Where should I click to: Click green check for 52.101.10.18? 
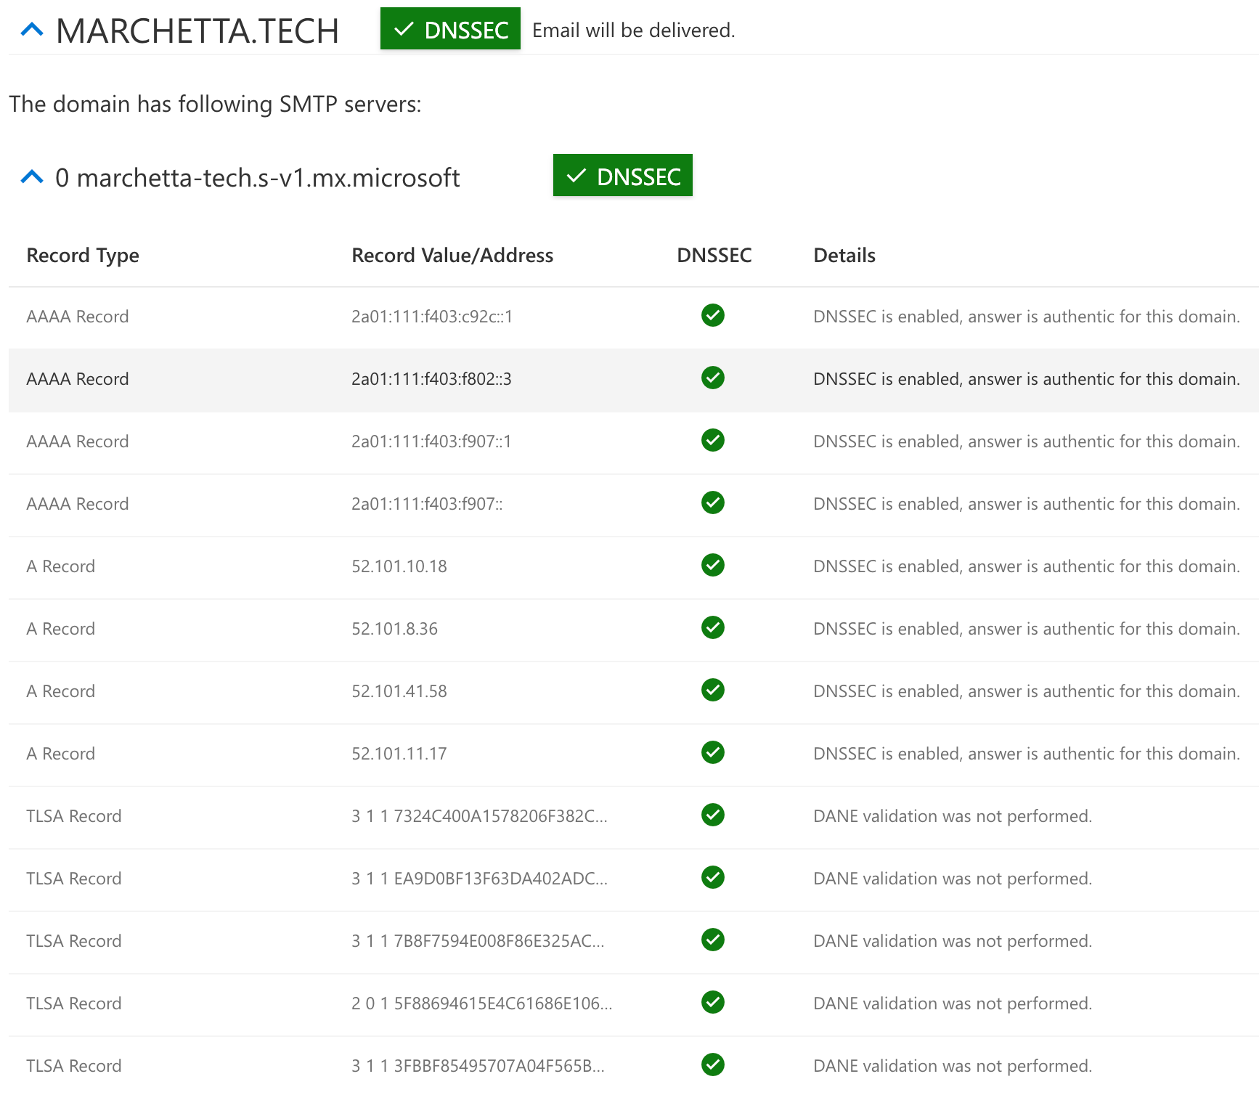(x=713, y=565)
